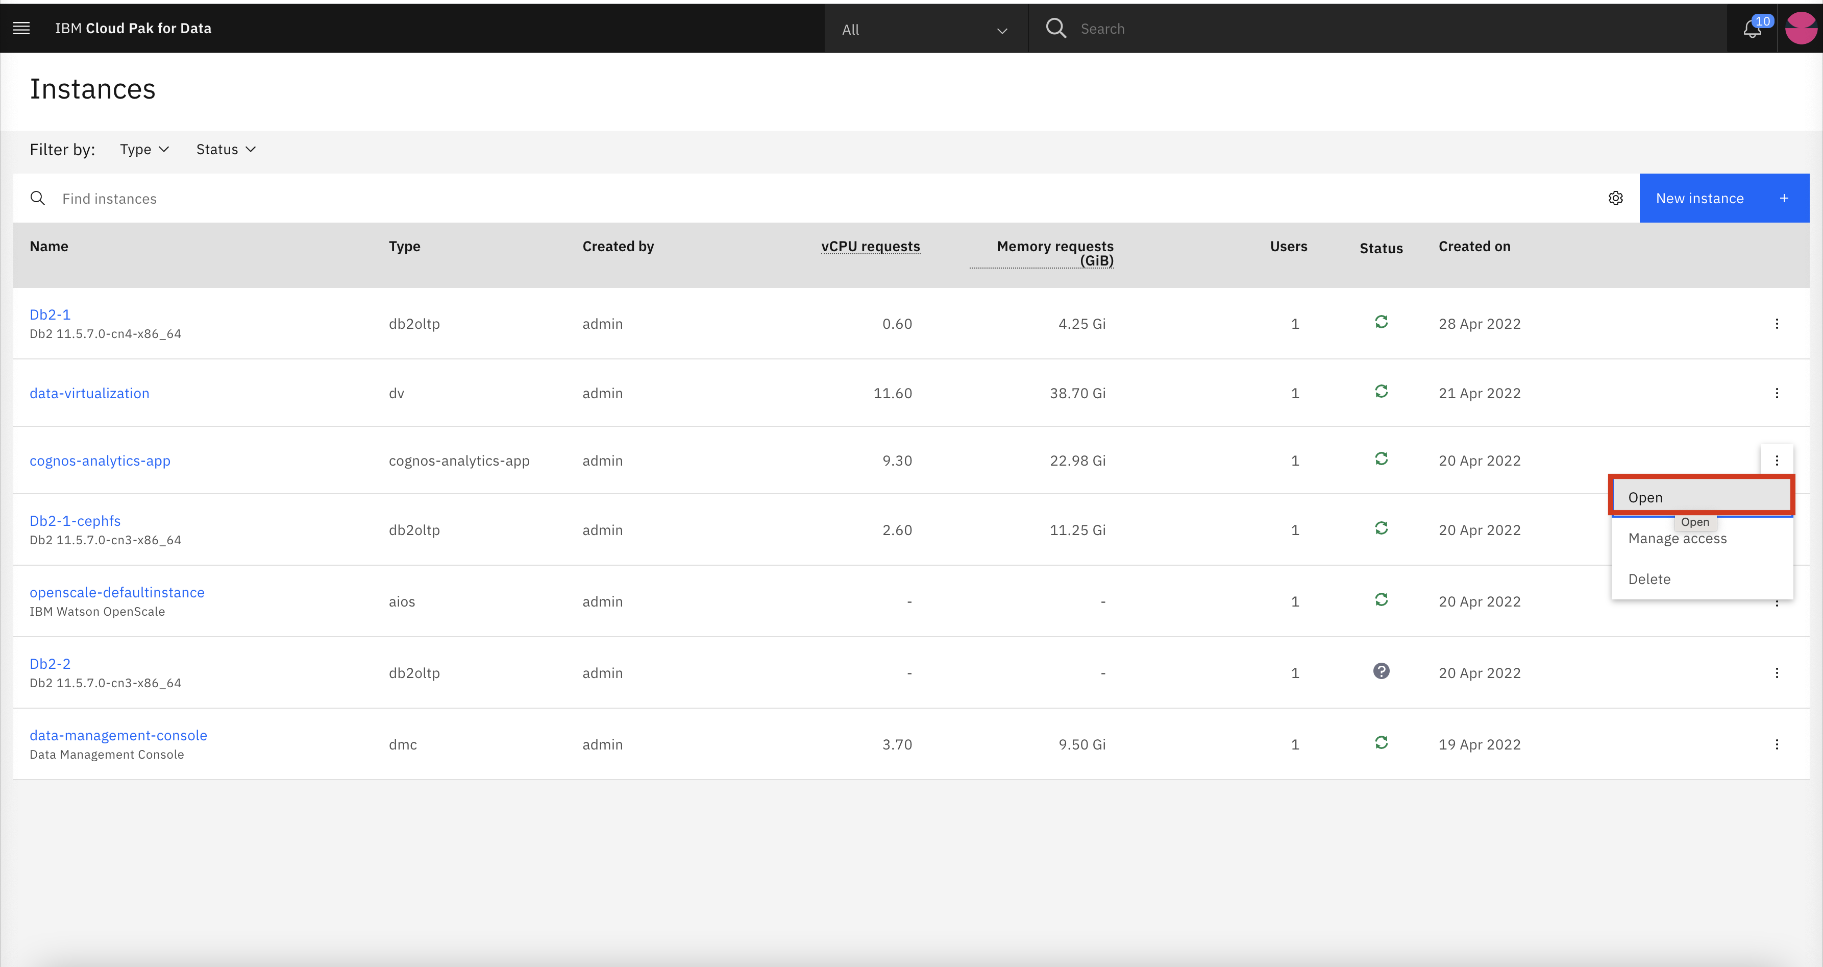Open overflow menu for data-virtualization row
Viewport: 1823px width, 967px height.
tap(1776, 393)
